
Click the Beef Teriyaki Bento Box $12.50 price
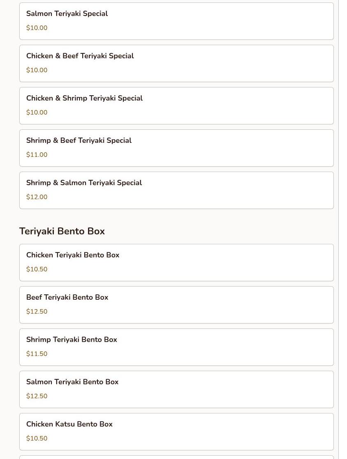[x=37, y=312]
